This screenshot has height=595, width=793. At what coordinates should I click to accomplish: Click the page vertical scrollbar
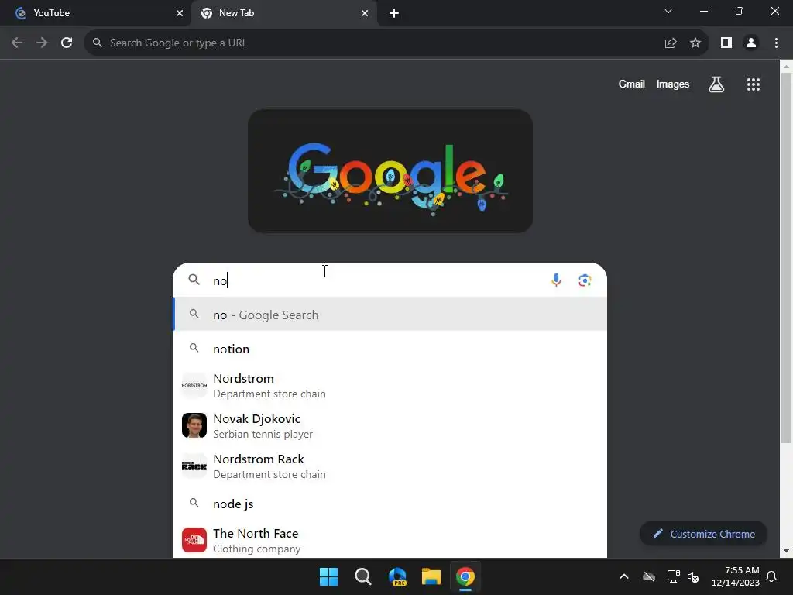[786, 258]
